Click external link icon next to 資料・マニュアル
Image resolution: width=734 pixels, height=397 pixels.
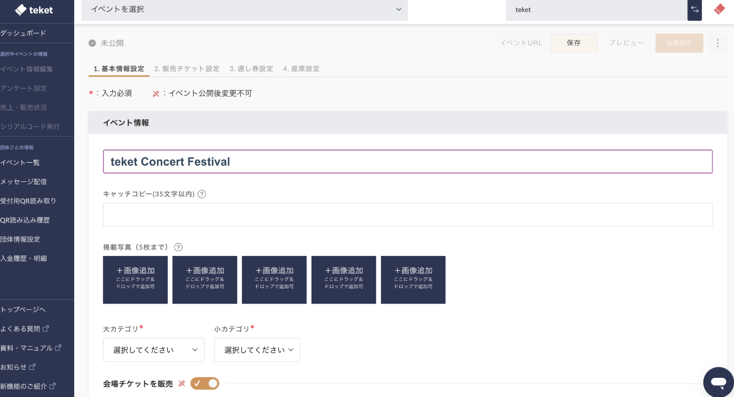point(58,347)
